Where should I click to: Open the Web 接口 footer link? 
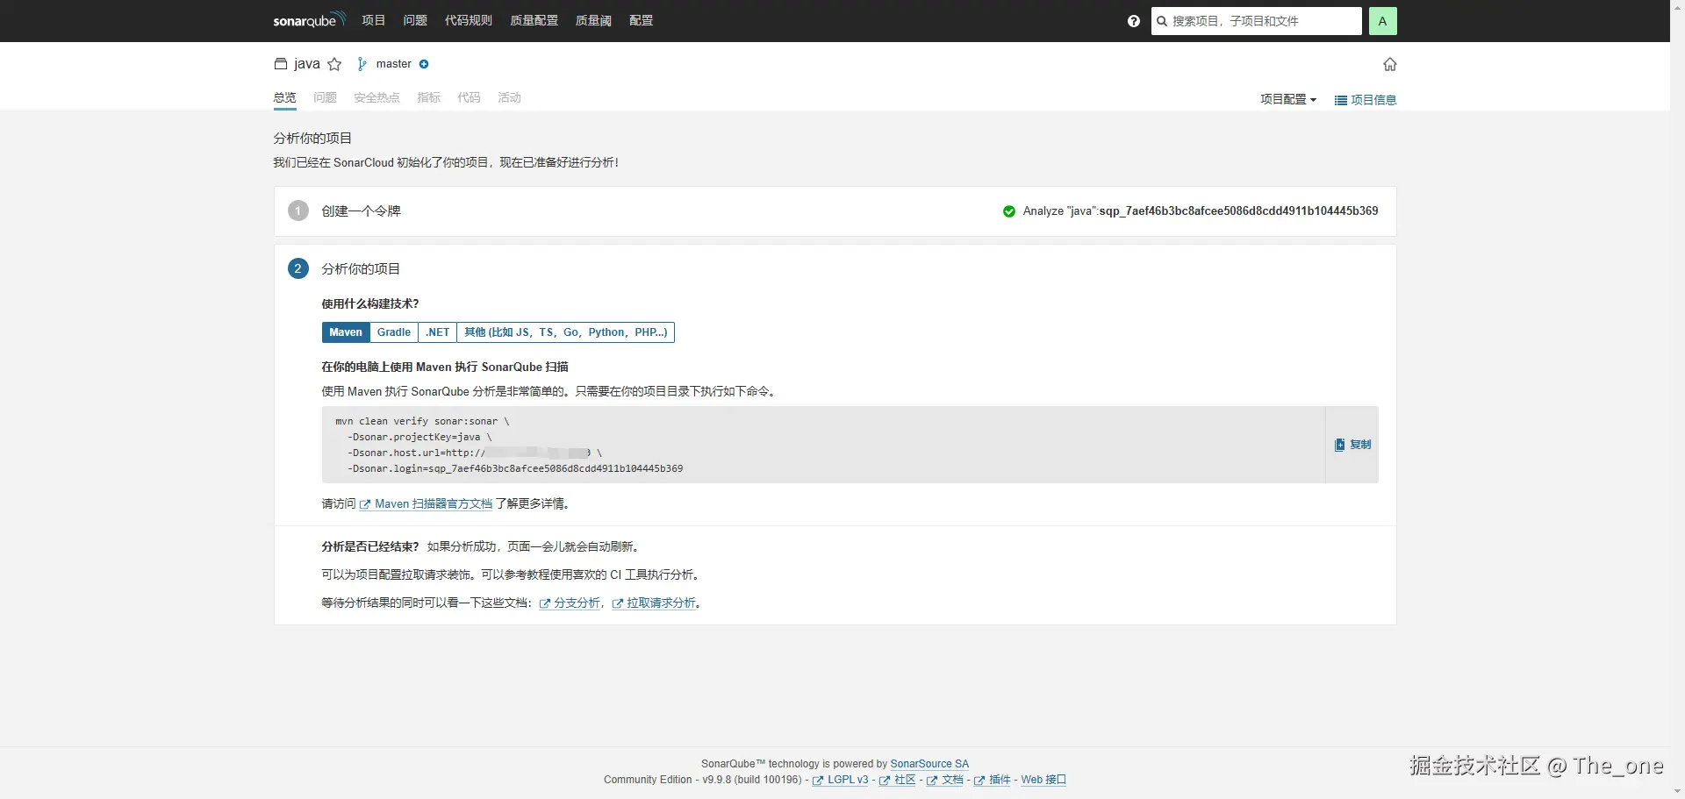coord(1043,780)
